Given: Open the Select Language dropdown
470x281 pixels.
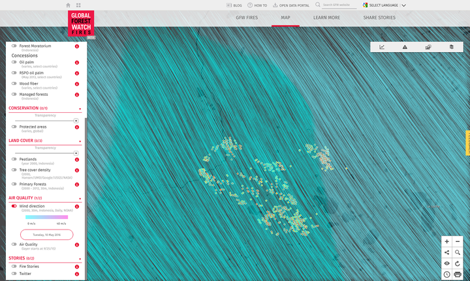Looking at the screenshot, I should 384,5.
